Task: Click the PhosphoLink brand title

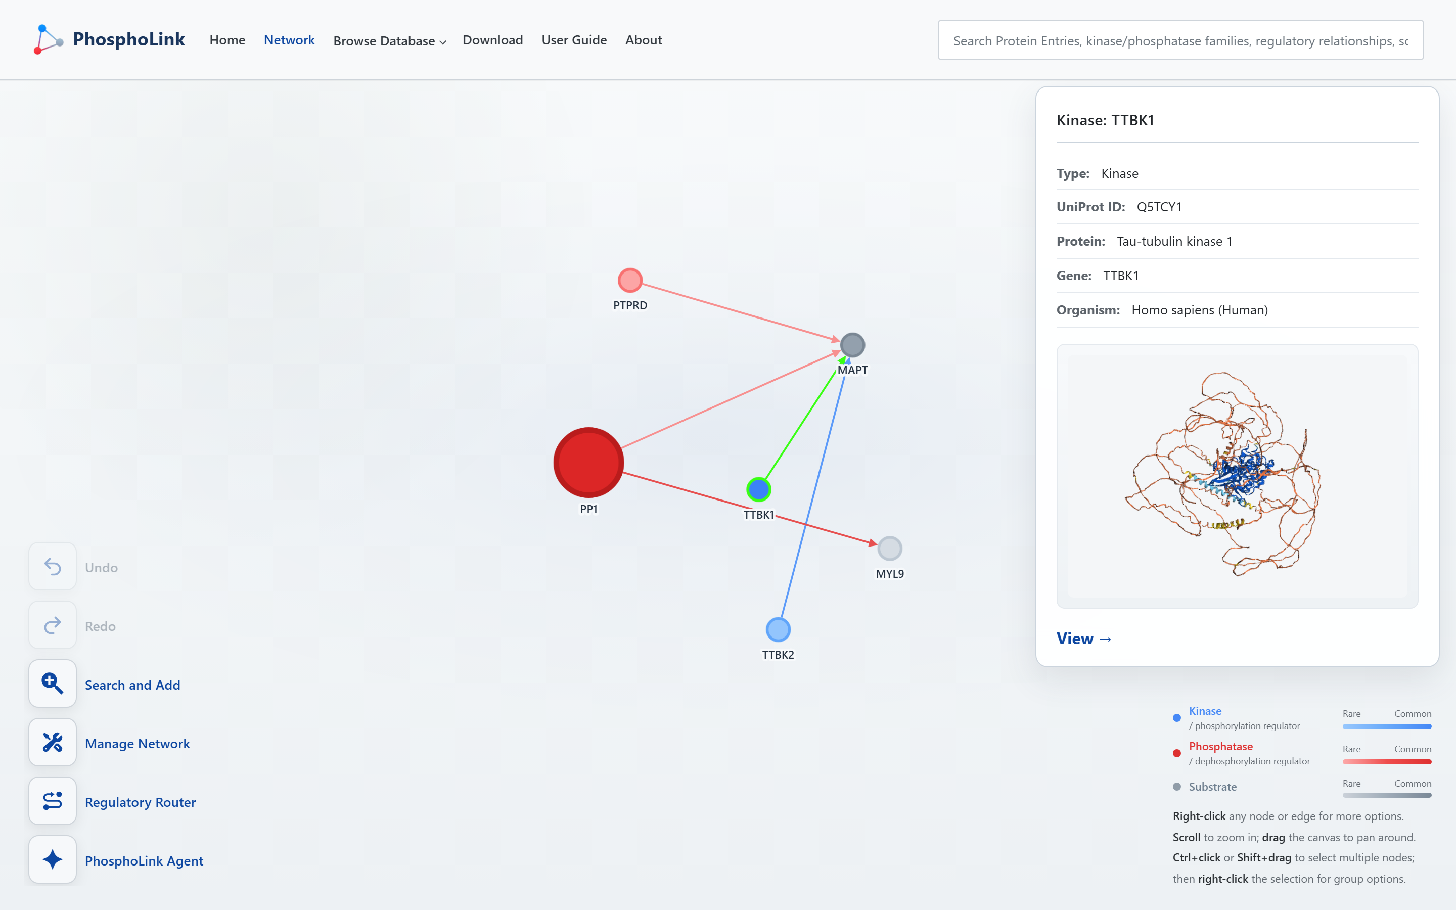Action: click(129, 40)
